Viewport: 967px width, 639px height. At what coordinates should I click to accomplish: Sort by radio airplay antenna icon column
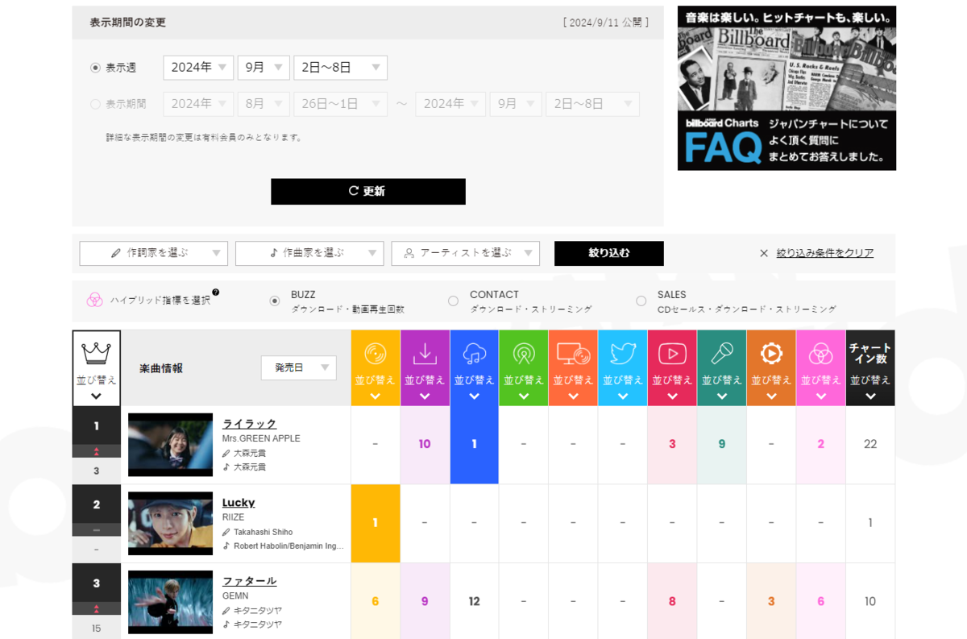[524, 368]
